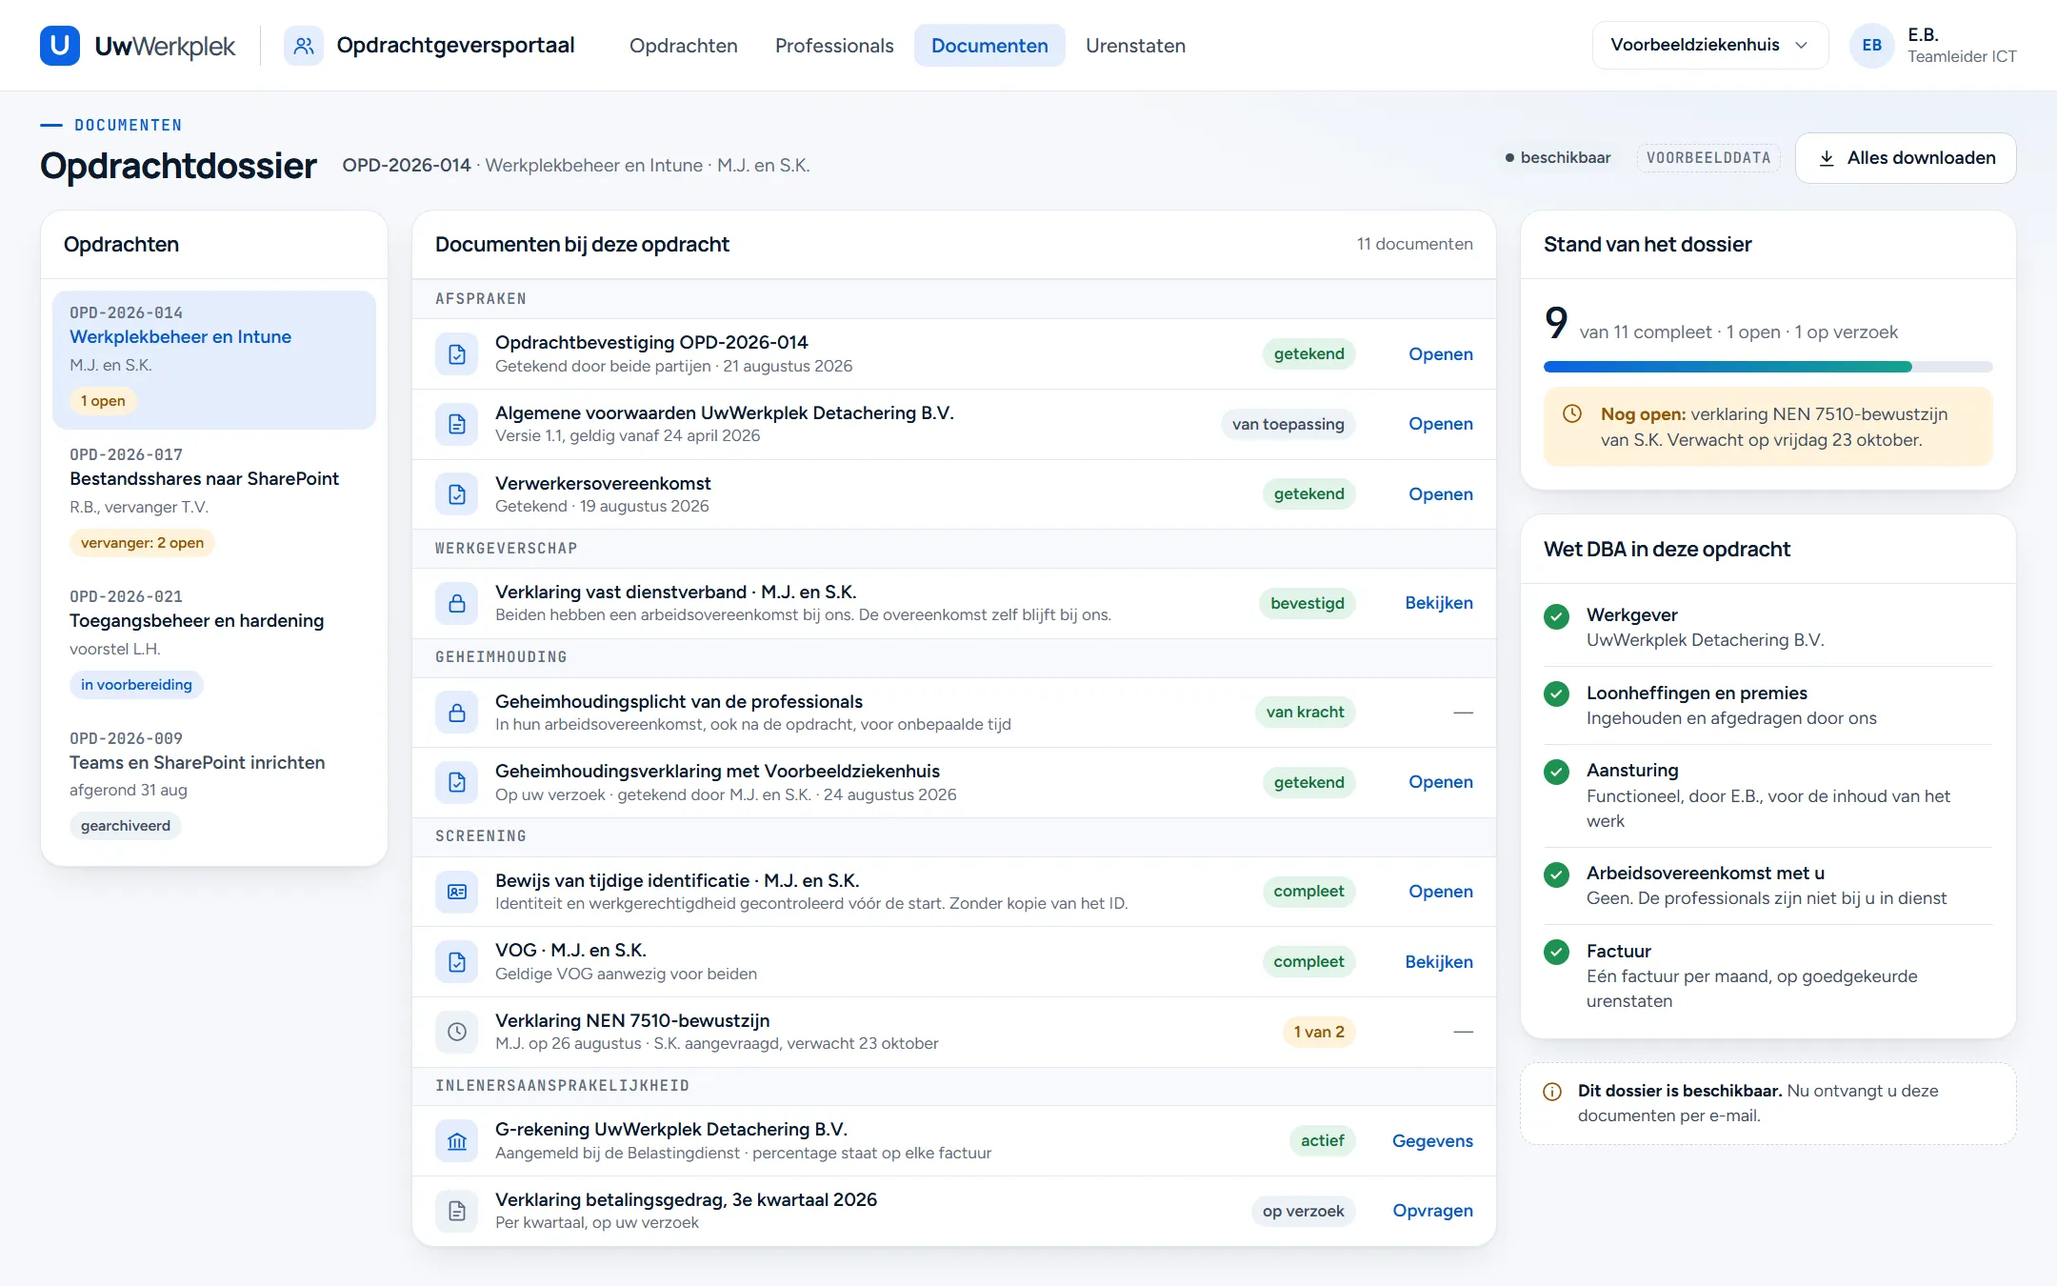This screenshot has height=1286, width=2057.
Task: Click the UwWerkplek logo icon
Action: 59,45
